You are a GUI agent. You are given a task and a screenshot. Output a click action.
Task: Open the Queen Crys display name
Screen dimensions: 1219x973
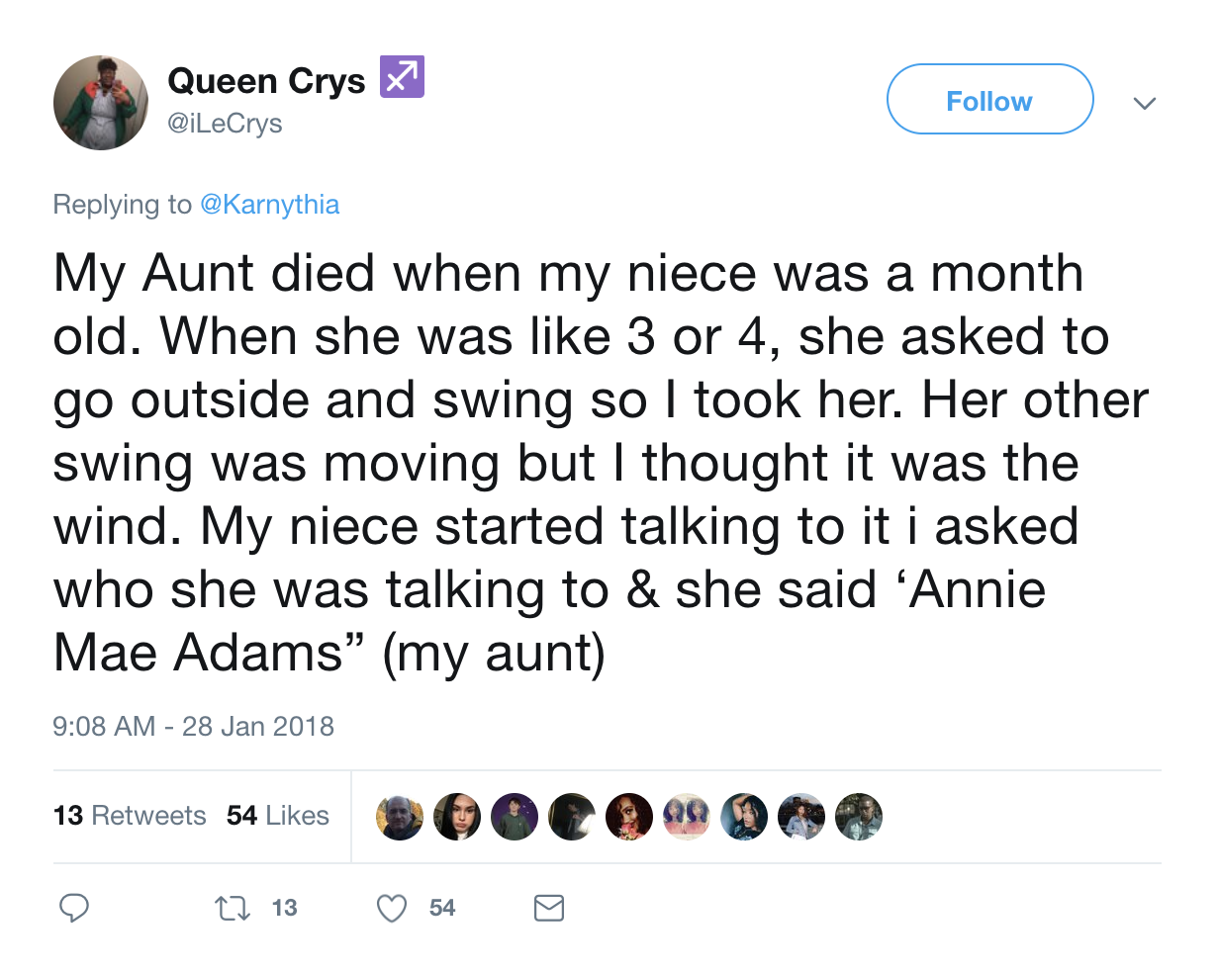(x=266, y=81)
